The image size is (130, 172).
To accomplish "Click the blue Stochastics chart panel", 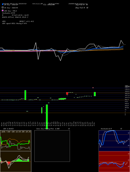I will (x=114, y=141).
